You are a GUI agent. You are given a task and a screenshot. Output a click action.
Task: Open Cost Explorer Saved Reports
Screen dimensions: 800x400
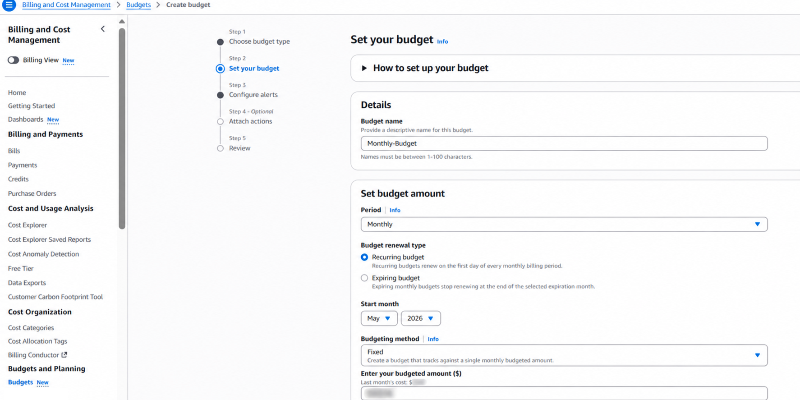(50, 239)
